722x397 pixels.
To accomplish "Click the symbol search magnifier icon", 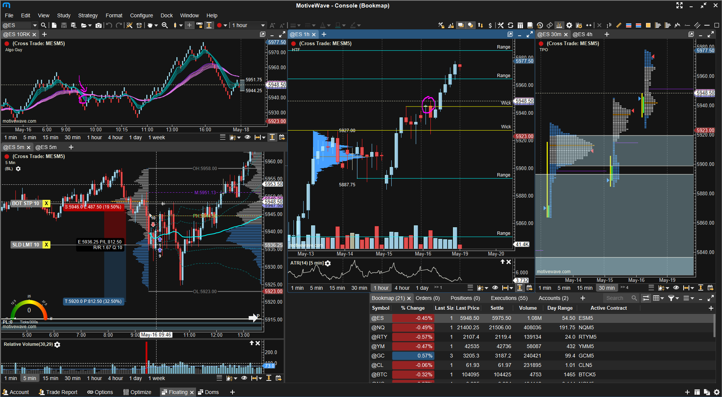I will (44, 25).
